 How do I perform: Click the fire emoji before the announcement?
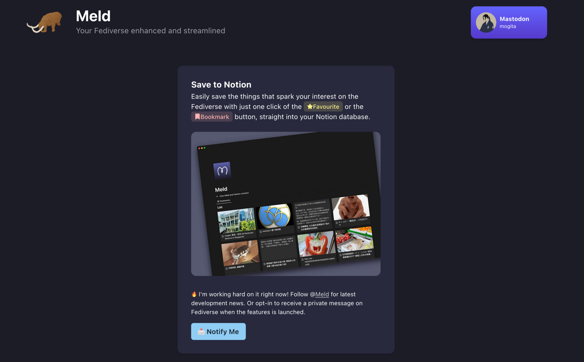(194, 294)
